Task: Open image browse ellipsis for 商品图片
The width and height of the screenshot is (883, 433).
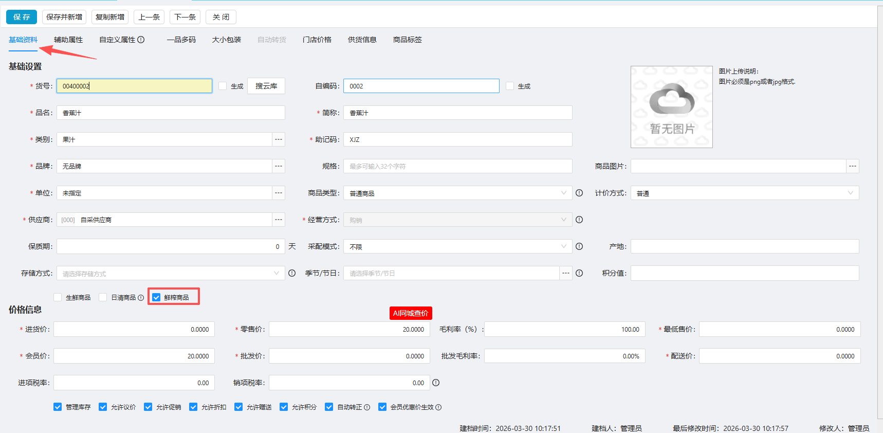Action: (852, 166)
